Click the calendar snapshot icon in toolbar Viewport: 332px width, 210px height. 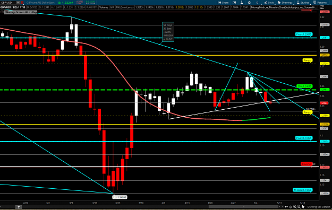234,3
